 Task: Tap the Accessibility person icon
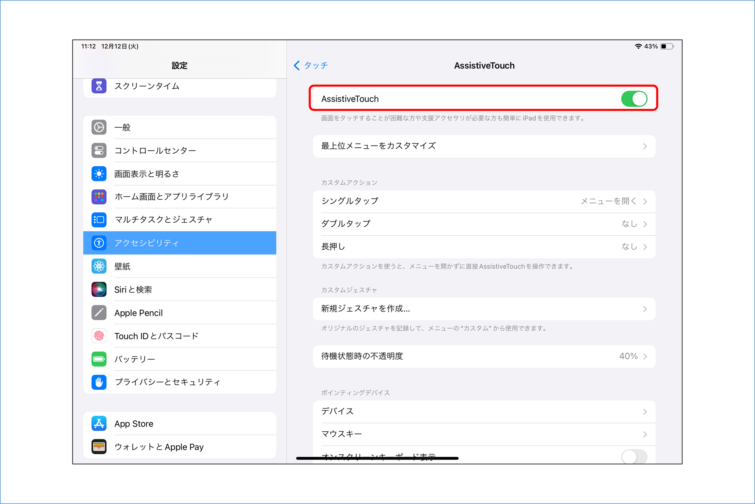click(x=99, y=243)
